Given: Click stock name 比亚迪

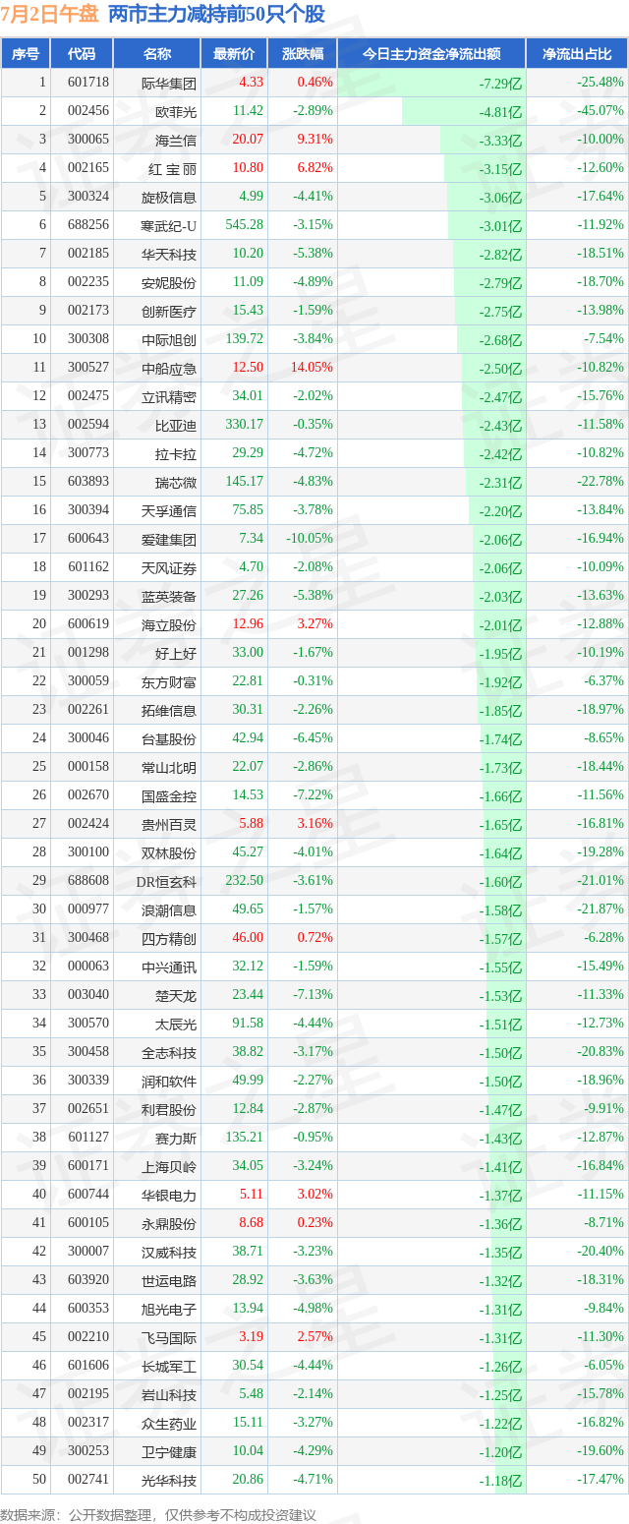Looking at the screenshot, I should [x=176, y=426].
